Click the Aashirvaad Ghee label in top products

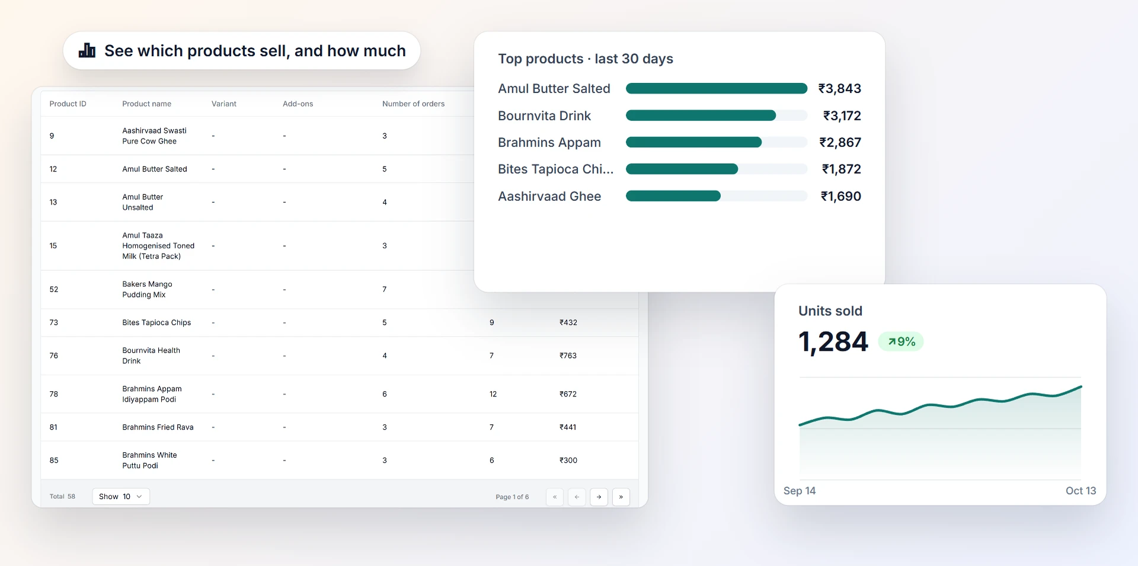pyautogui.click(x=549, y=196)
